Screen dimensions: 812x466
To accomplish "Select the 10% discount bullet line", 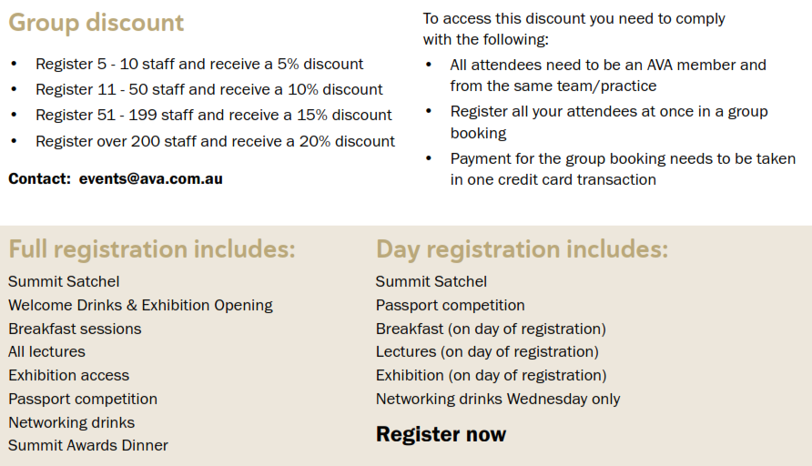I will (208, 89).
